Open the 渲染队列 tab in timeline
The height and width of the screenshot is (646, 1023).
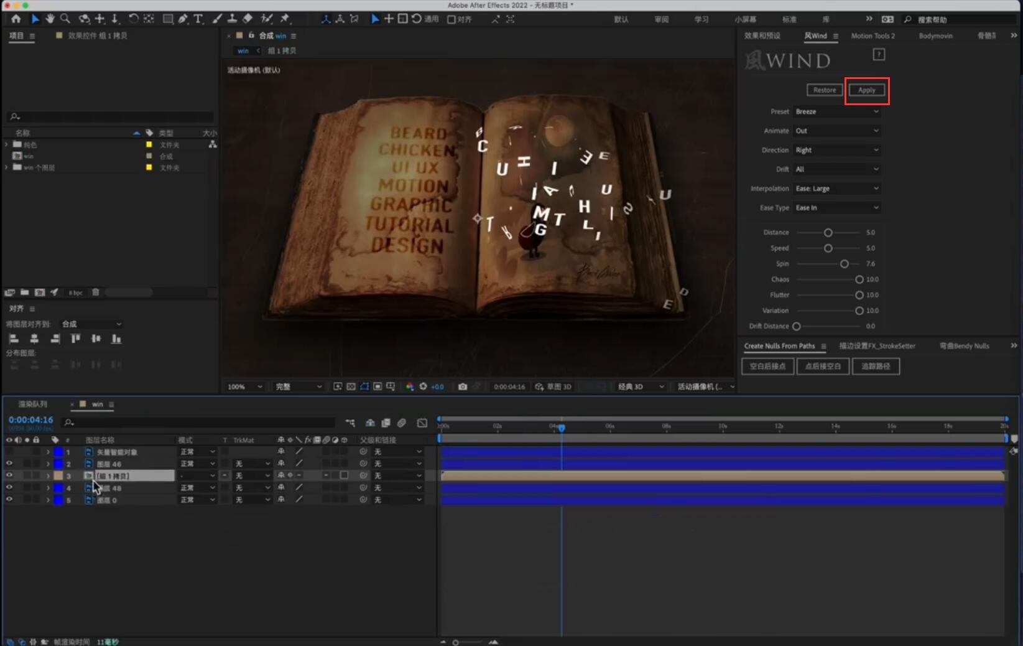tap(32, 405)
